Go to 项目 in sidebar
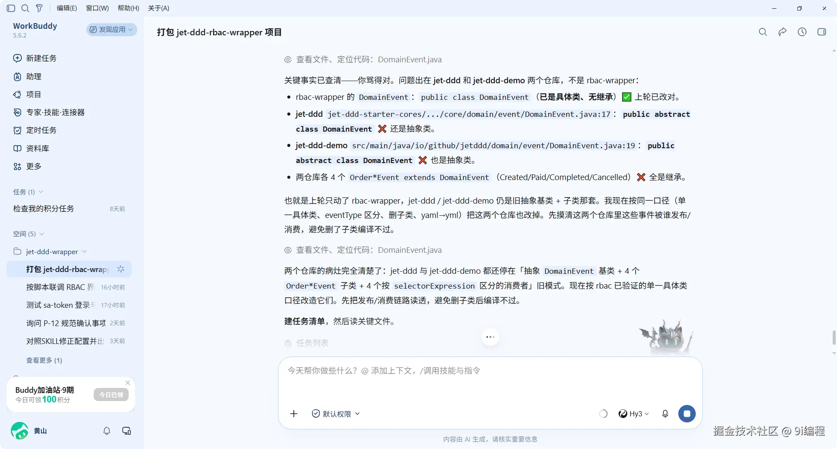 point(27,95)
